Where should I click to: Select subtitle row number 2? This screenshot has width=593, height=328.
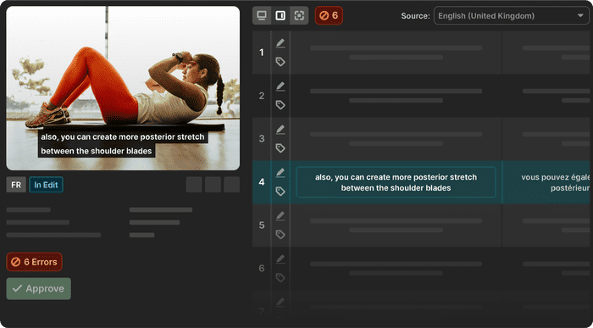click(x=262, y=96)
